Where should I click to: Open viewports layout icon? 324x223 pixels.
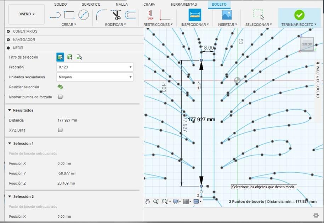196,201
